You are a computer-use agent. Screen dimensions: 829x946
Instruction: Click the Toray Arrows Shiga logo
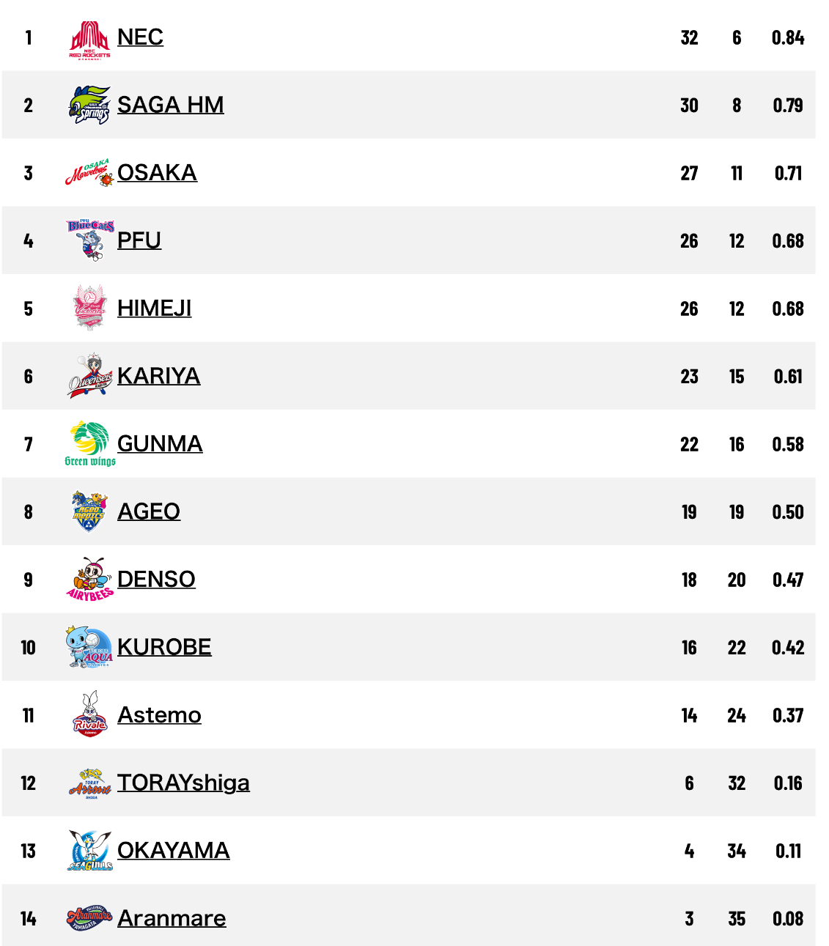[90, 783]
